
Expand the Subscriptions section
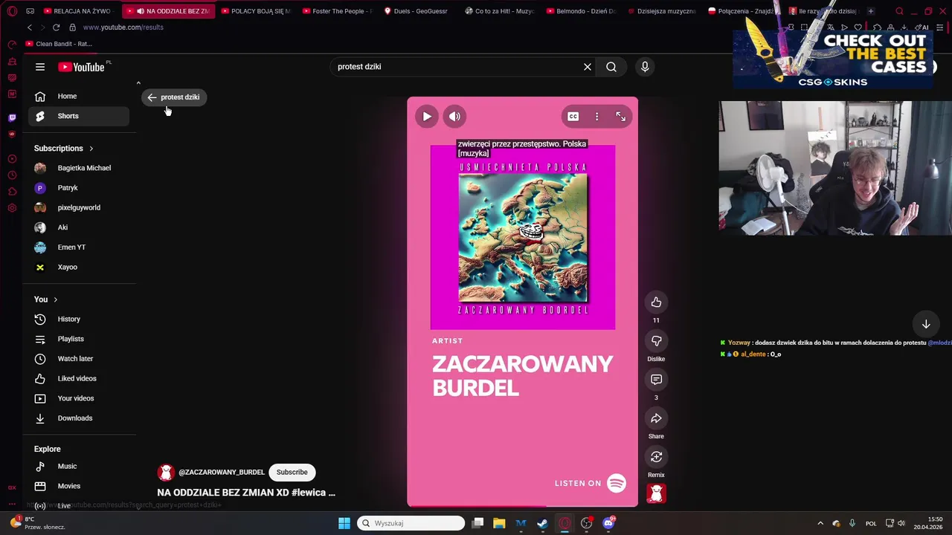tap(64, 148)
